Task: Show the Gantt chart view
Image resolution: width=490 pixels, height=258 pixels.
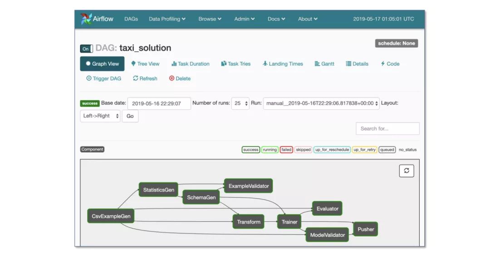Action: coord(324,64)
